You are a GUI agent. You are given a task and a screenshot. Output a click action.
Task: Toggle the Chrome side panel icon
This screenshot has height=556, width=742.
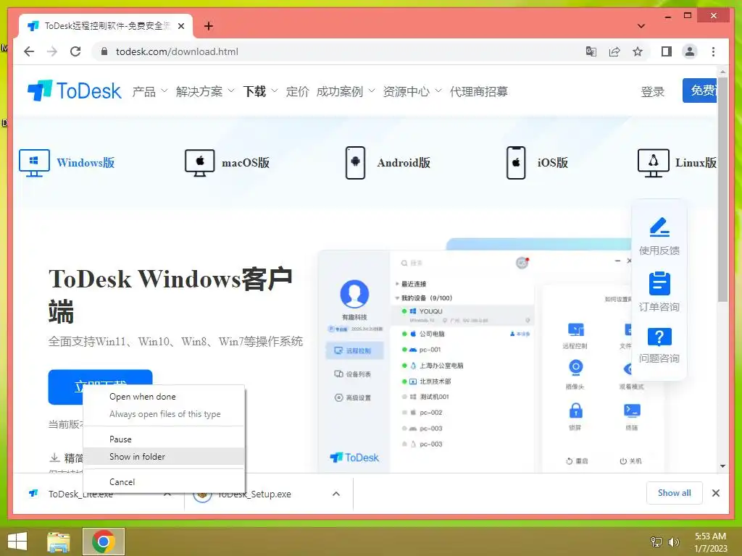click(x=667, y=51)
